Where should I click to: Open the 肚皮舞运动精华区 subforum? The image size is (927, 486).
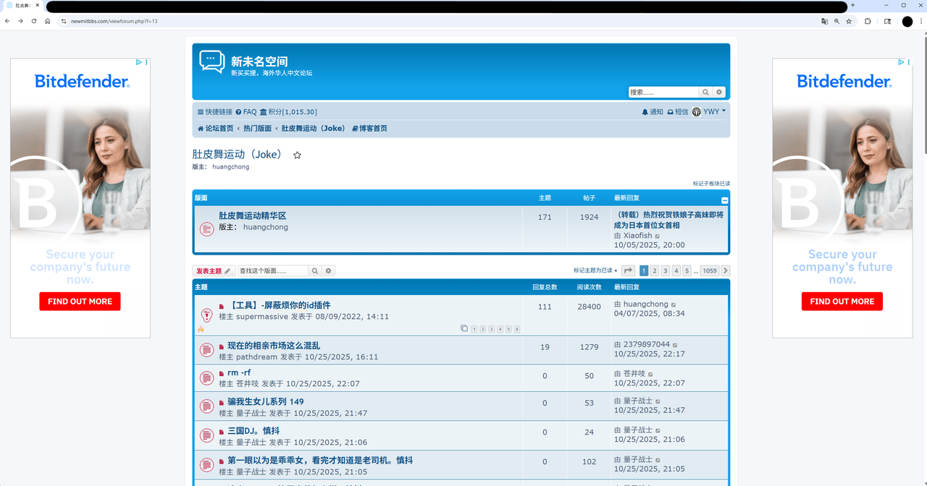pos(253,216)
